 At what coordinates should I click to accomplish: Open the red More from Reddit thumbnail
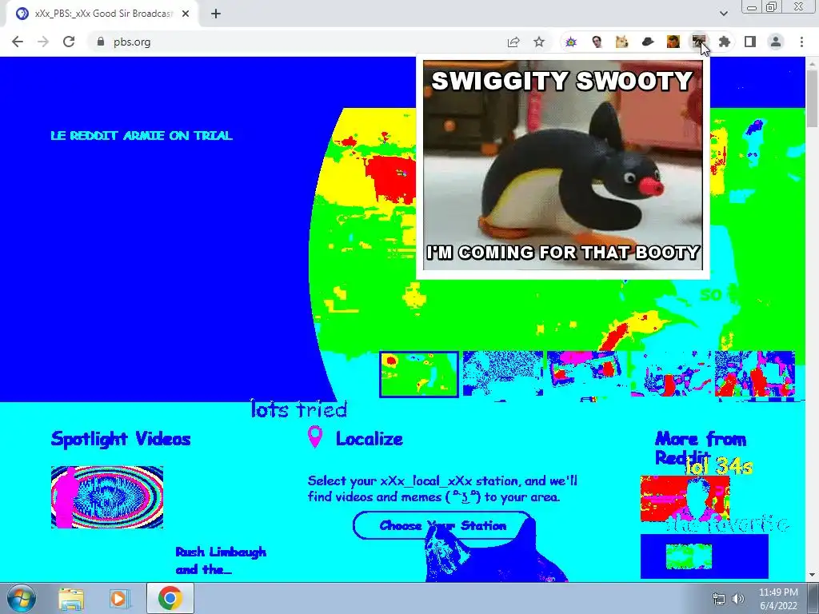tap(685, 499)
